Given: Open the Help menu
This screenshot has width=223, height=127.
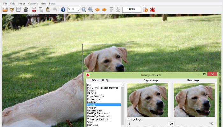Looking at the screenshot, I should coord(52,3).
